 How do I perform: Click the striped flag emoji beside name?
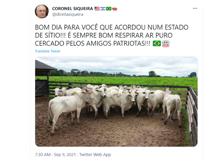(97, 9)
